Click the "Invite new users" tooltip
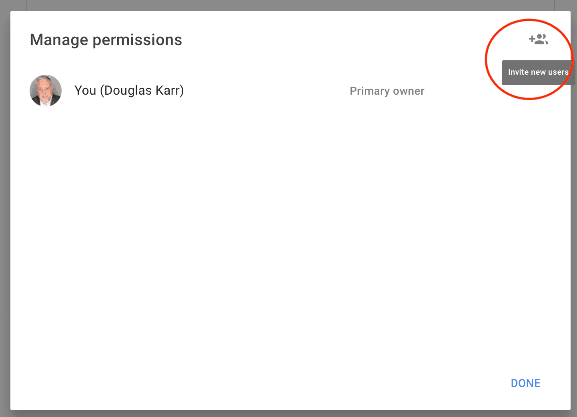This screenshot has width=577, height=417. (538, 72)
